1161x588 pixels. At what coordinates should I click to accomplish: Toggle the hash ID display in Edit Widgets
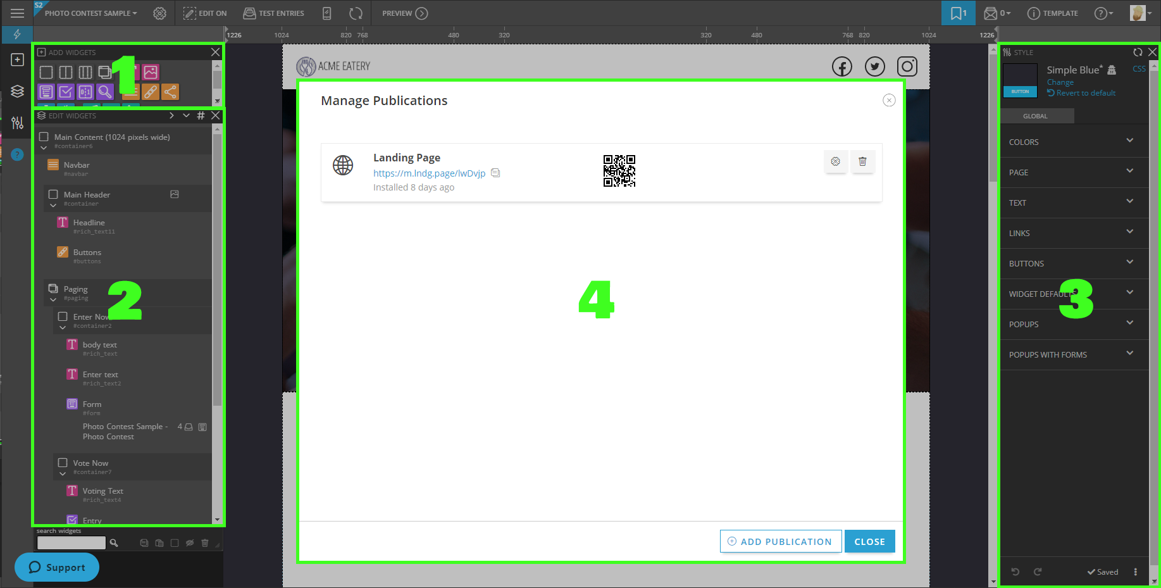point(201,115)
